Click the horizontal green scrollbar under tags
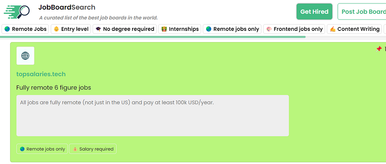The width and height of the screenshot is (386, 164). (154, 37)
